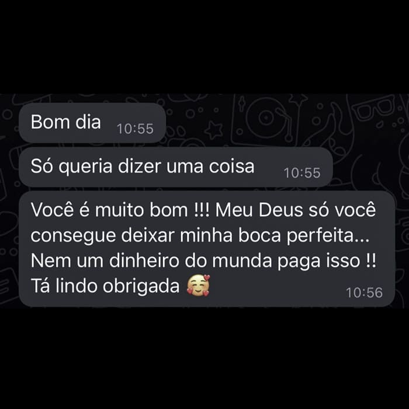
Task: Tap the smiling face with hearts emoji
Action: 198,285
